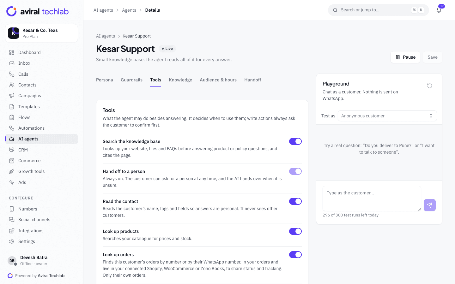Viewport: 455px width, 284px height.
Task: Click the Integrations blocks icon
Action: (x=12, y=231)
